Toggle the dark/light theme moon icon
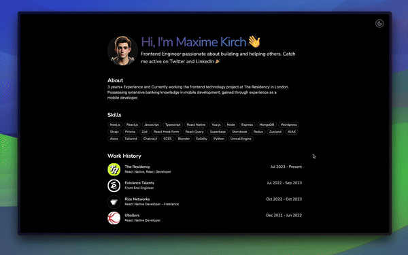 click(x=379, y=24)
